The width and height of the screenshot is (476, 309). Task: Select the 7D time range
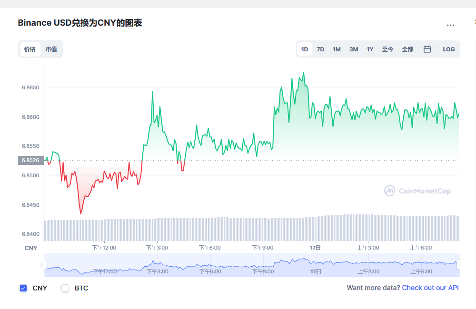(320, 49)
